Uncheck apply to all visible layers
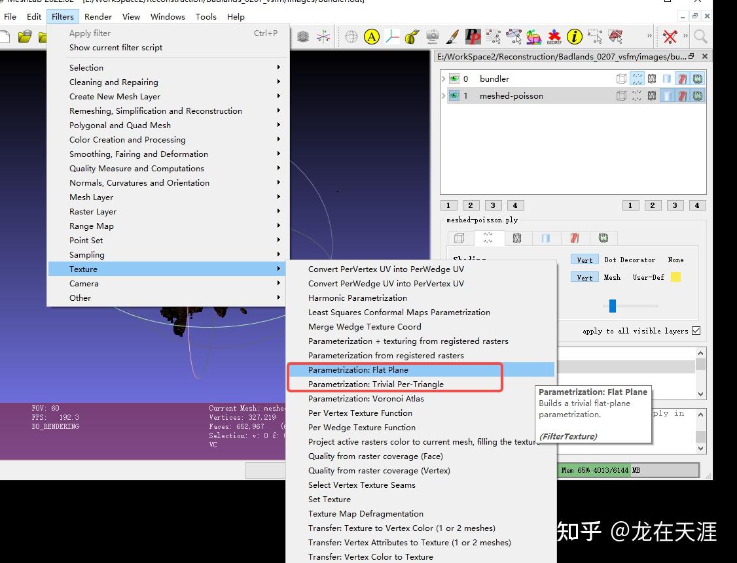This screenshot has height=563, width=737. click(696, 330)
